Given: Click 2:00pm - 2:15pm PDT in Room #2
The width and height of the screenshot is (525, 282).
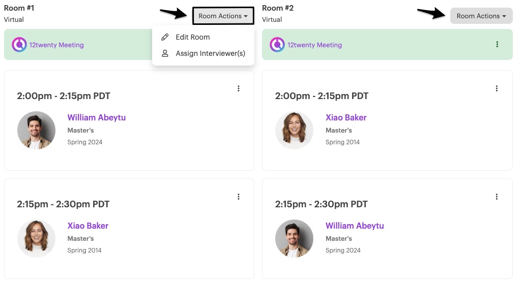Looking at the screenshot, I should click(x=322, y=96).
